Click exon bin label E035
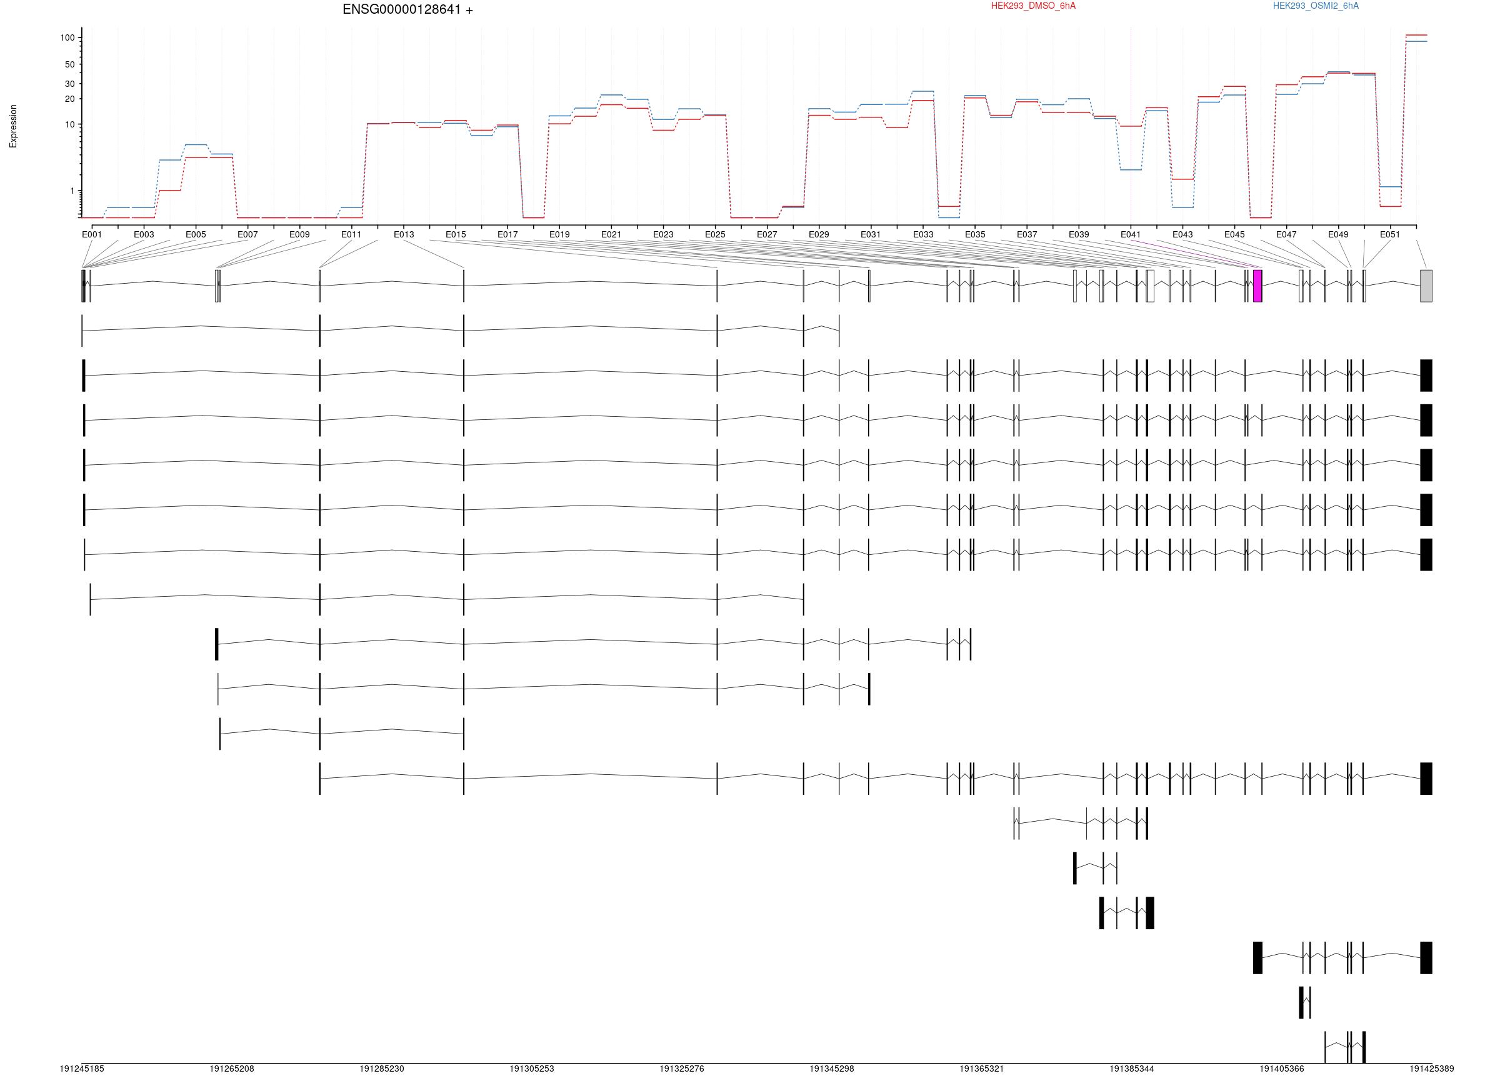The width and height of the screenshot is (1500, 1081). [975, 235]
